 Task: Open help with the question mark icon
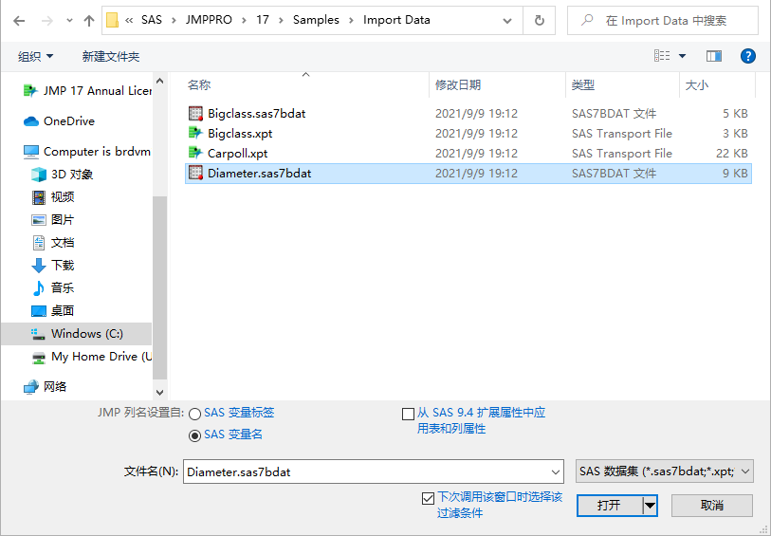(x=748, y=56)
